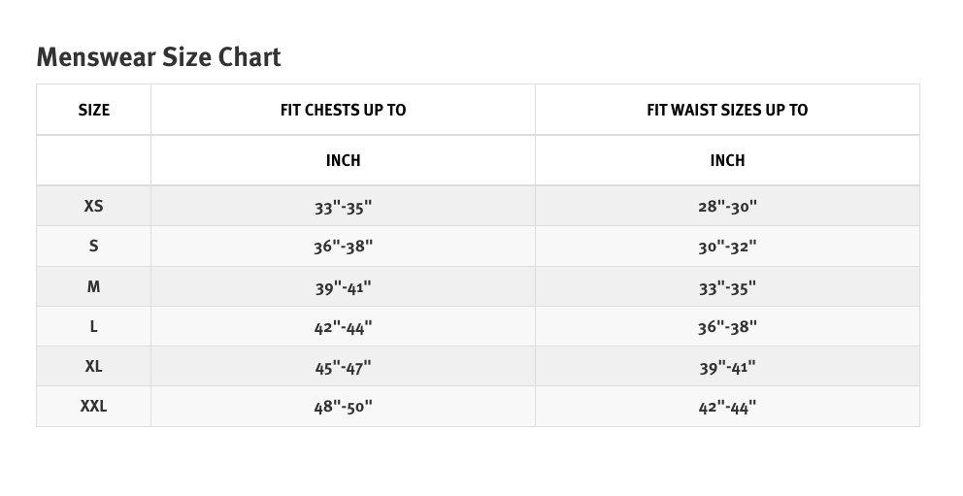Select chest value 48"-50" for XXL
963x496 pixels.
(343, 407)
